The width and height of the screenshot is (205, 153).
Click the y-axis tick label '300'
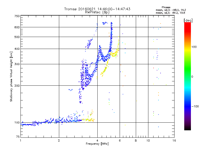coord(17,64)
